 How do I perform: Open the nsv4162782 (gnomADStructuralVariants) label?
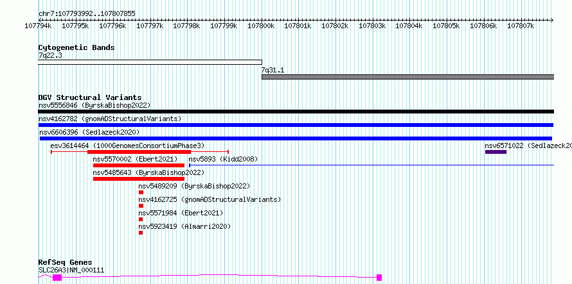tap(110, 119)
